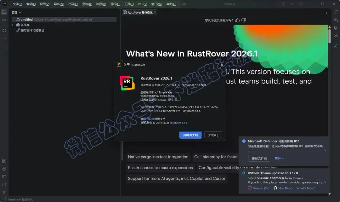Image resolution: width=340 pixels, height=202 pixels.
Task: Click the What's New page vertical scrollbar thumb
Action: (329, 36)
